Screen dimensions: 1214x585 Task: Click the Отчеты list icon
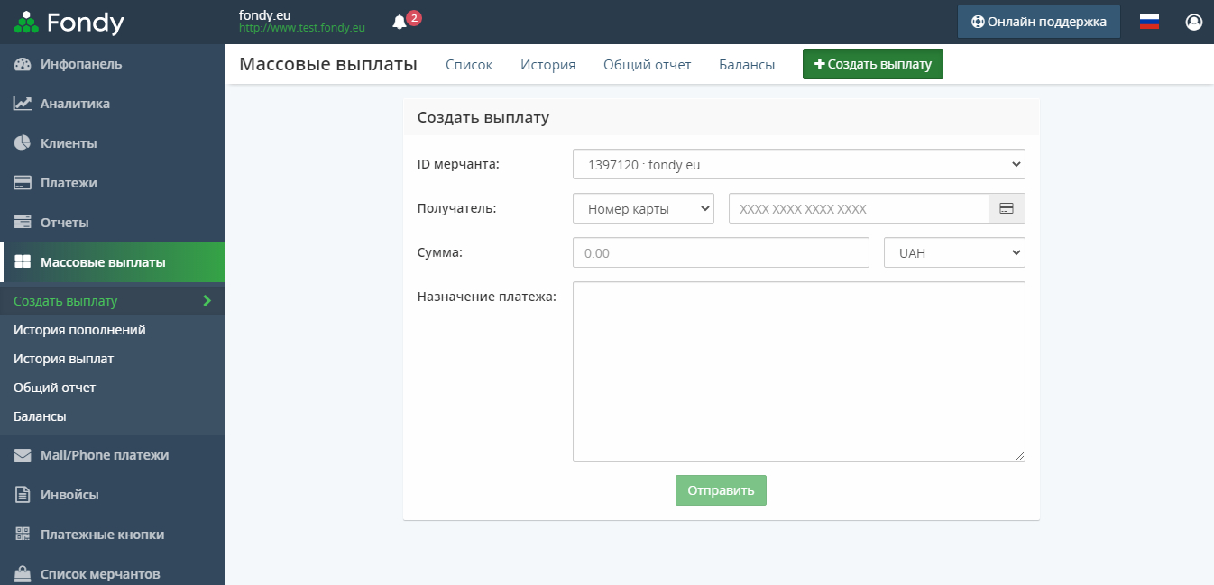click(23, 223)
